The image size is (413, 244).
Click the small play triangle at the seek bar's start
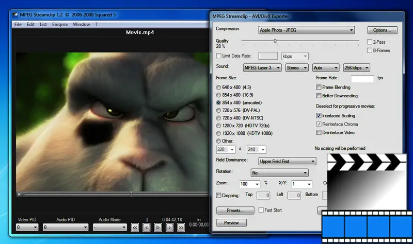[19, 195]
